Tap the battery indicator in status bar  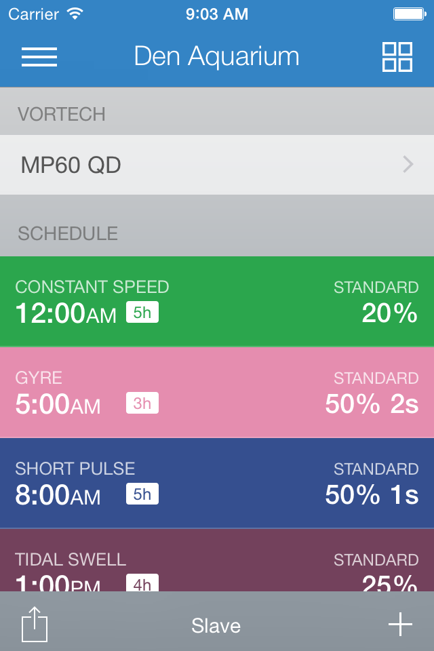point(409,14)
